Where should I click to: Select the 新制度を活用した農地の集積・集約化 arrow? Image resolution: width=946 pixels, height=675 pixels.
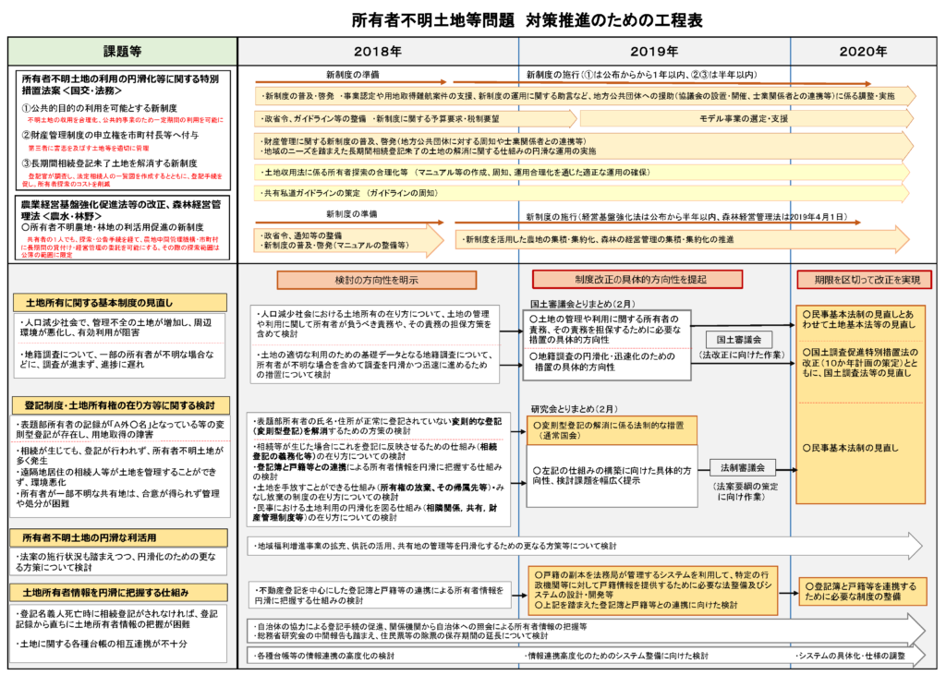coord(683,239)
